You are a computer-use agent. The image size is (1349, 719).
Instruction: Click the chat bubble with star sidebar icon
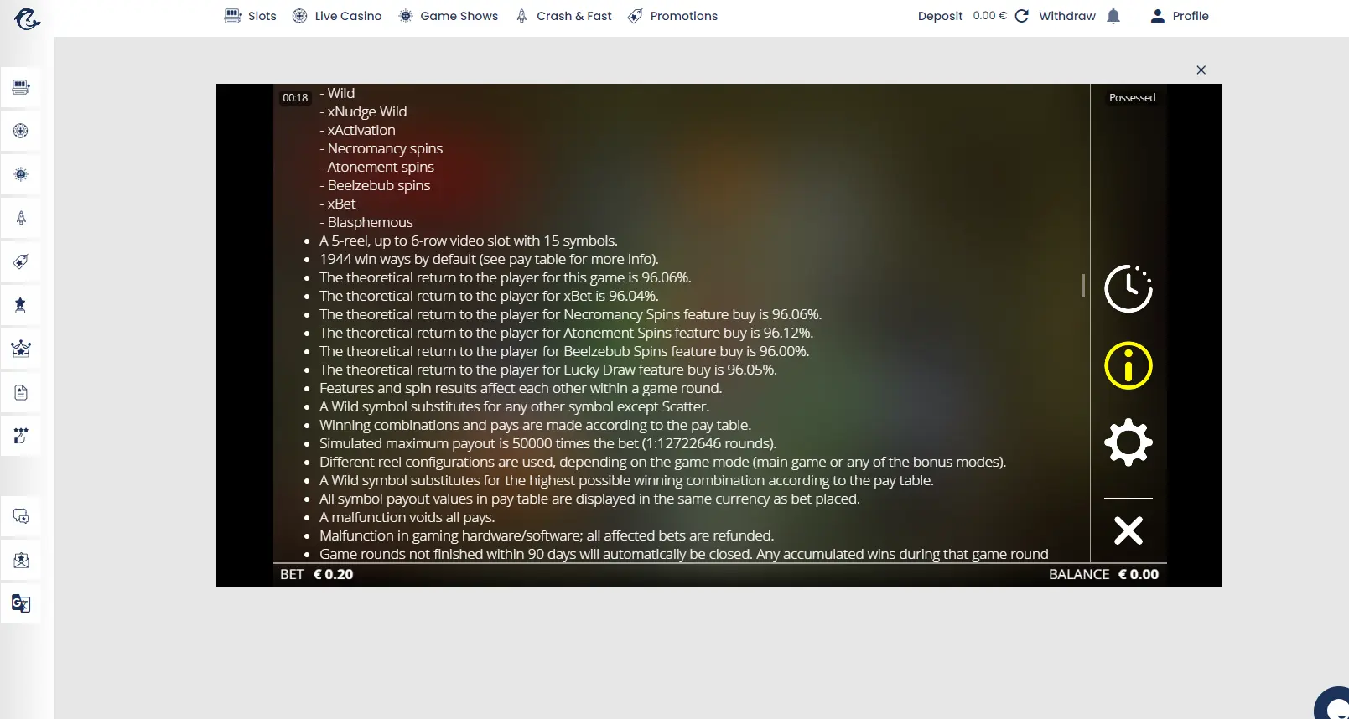[x=21, y=516]
